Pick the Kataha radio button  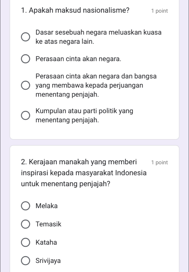[26, 243]
